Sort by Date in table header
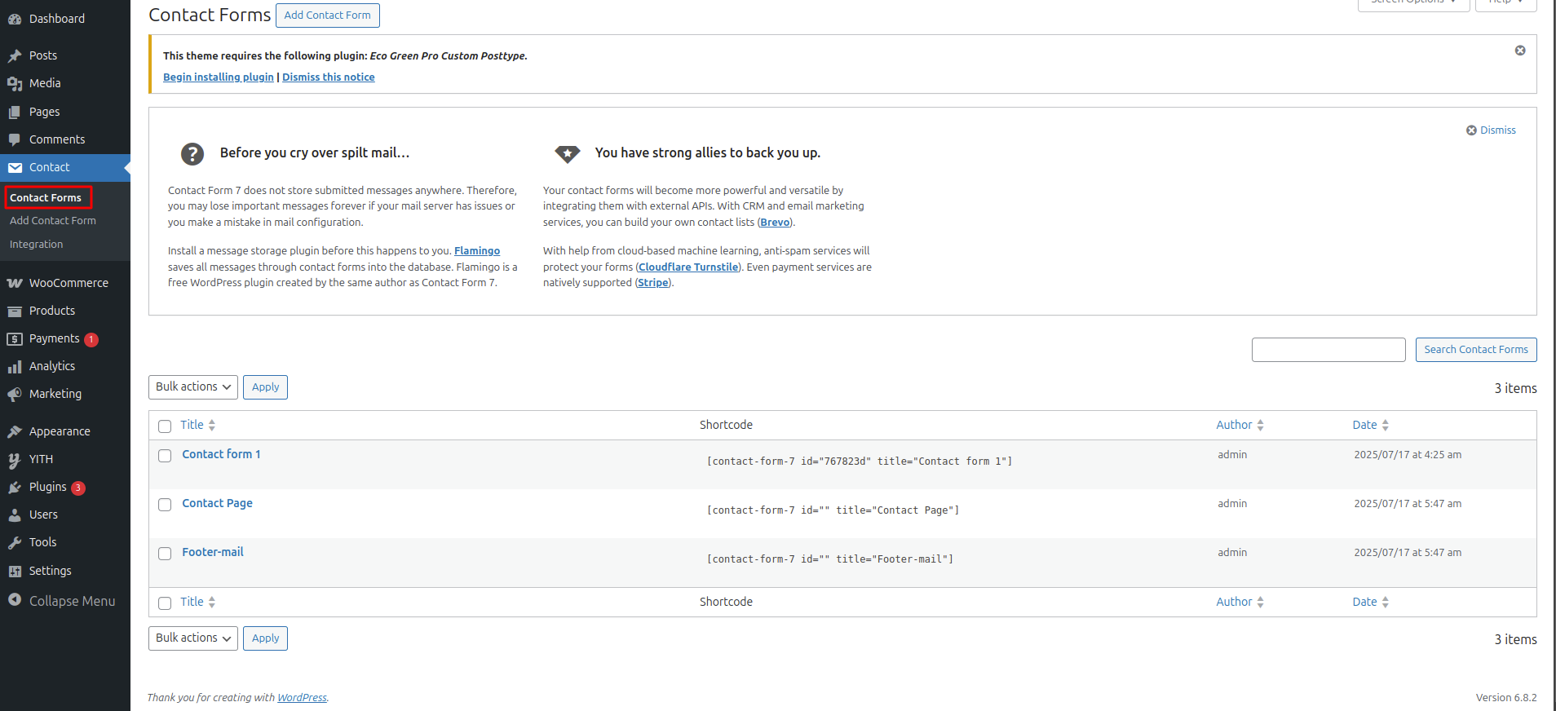Screen dimensions: 1556x711 [1370, 425]
